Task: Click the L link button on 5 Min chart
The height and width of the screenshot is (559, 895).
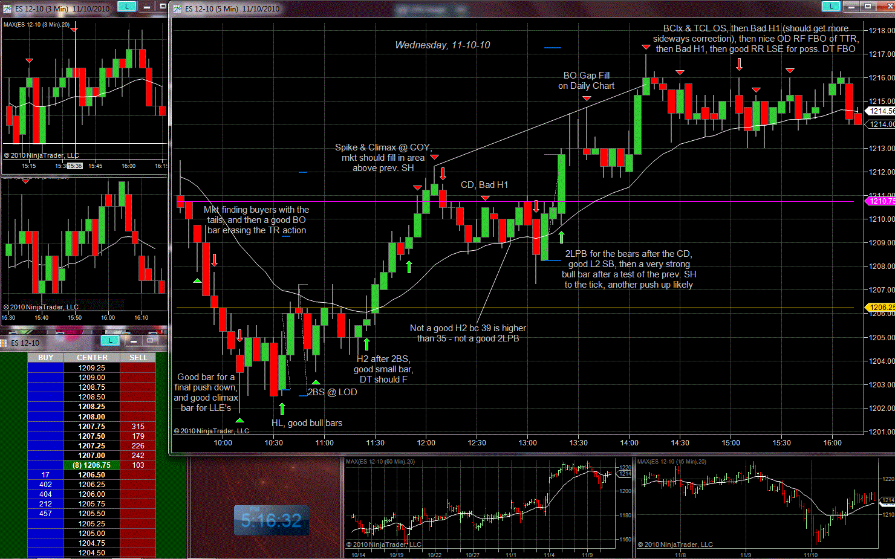Action: pyautogui.click(x=831, y=7)
